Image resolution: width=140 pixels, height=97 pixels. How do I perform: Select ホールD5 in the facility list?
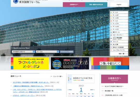pos(119,27)
